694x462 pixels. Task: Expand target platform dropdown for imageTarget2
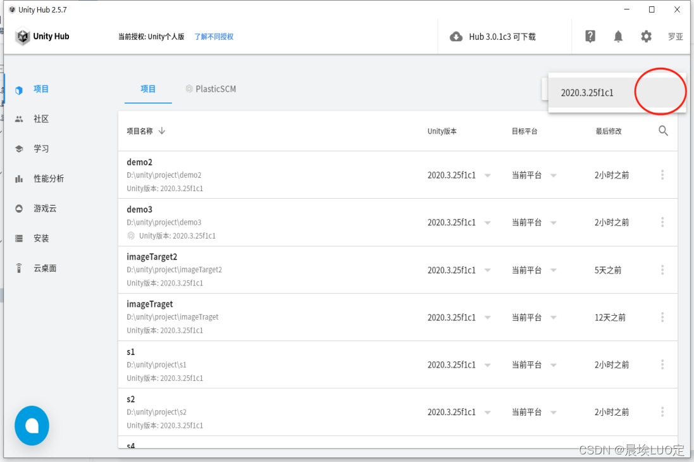[554, 270]
